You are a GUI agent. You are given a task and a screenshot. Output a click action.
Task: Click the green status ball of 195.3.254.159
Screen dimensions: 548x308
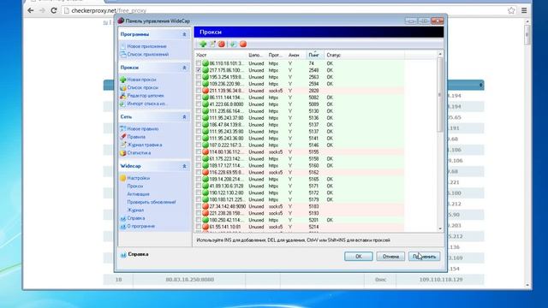[x=205, y=77]
